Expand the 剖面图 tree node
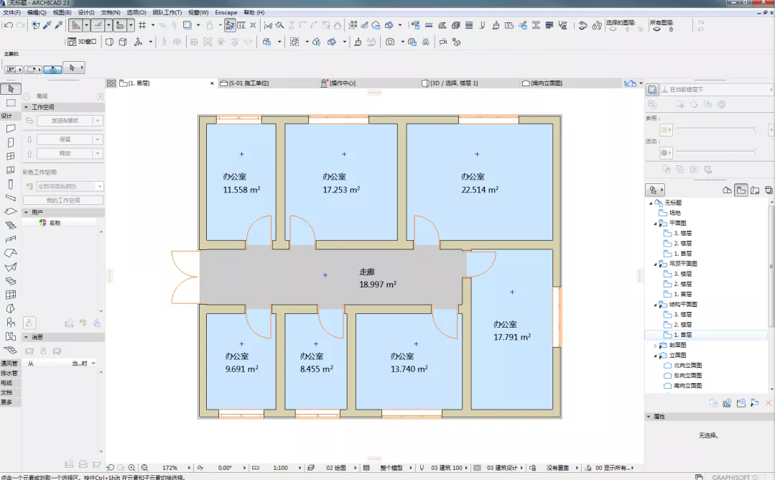The width and height of the screenshot is (775, 480). pos(655,346)
